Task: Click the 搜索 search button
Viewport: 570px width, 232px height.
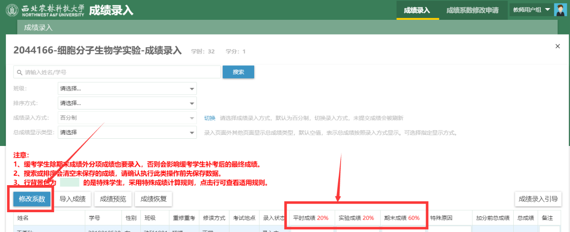Action: pyautogui.click(x=238, y=72)
